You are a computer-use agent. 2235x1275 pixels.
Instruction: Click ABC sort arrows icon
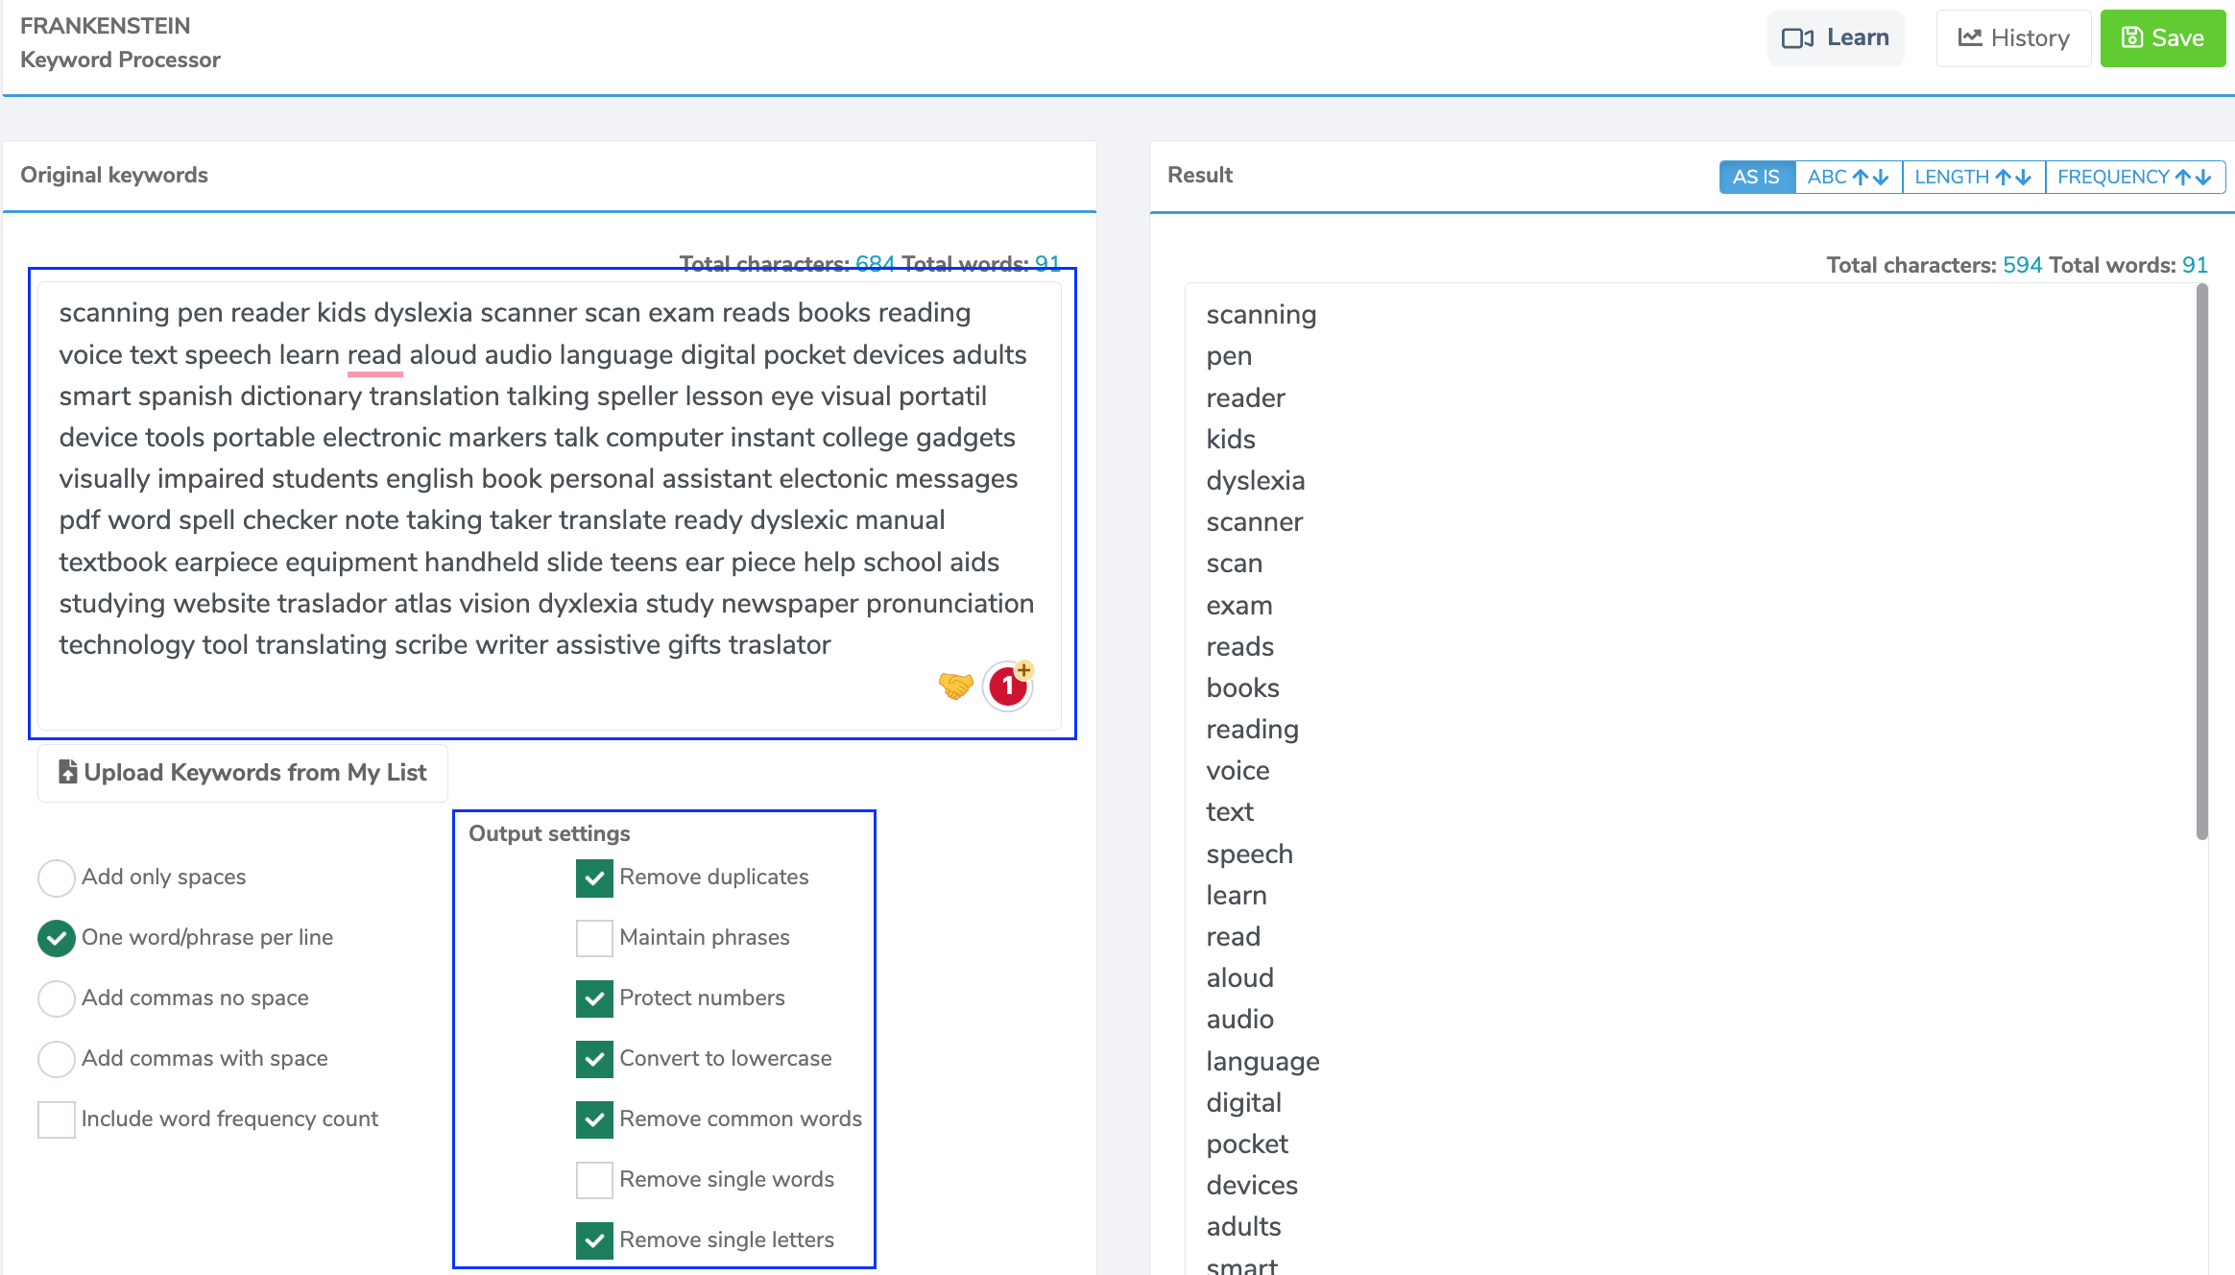(1870, 178)
